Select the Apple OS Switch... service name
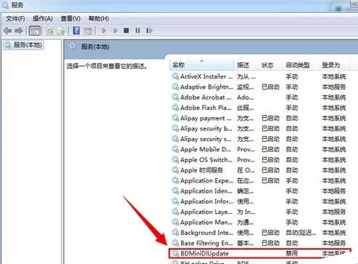358x264 pixels. 206,160
